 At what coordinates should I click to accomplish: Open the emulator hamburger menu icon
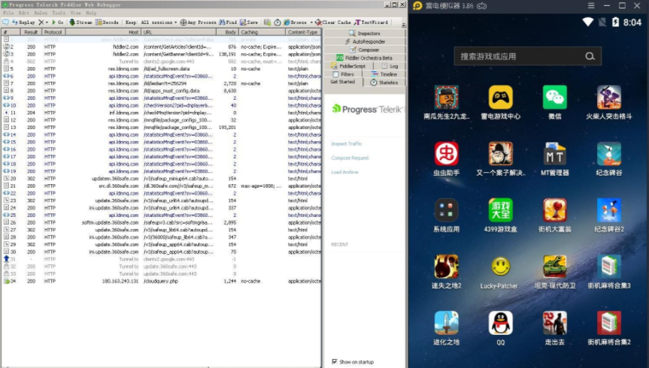591,5
